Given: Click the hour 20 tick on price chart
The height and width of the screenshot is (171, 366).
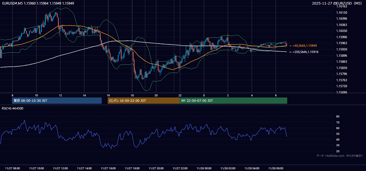Looking at the screenshot, I should 156,95.
